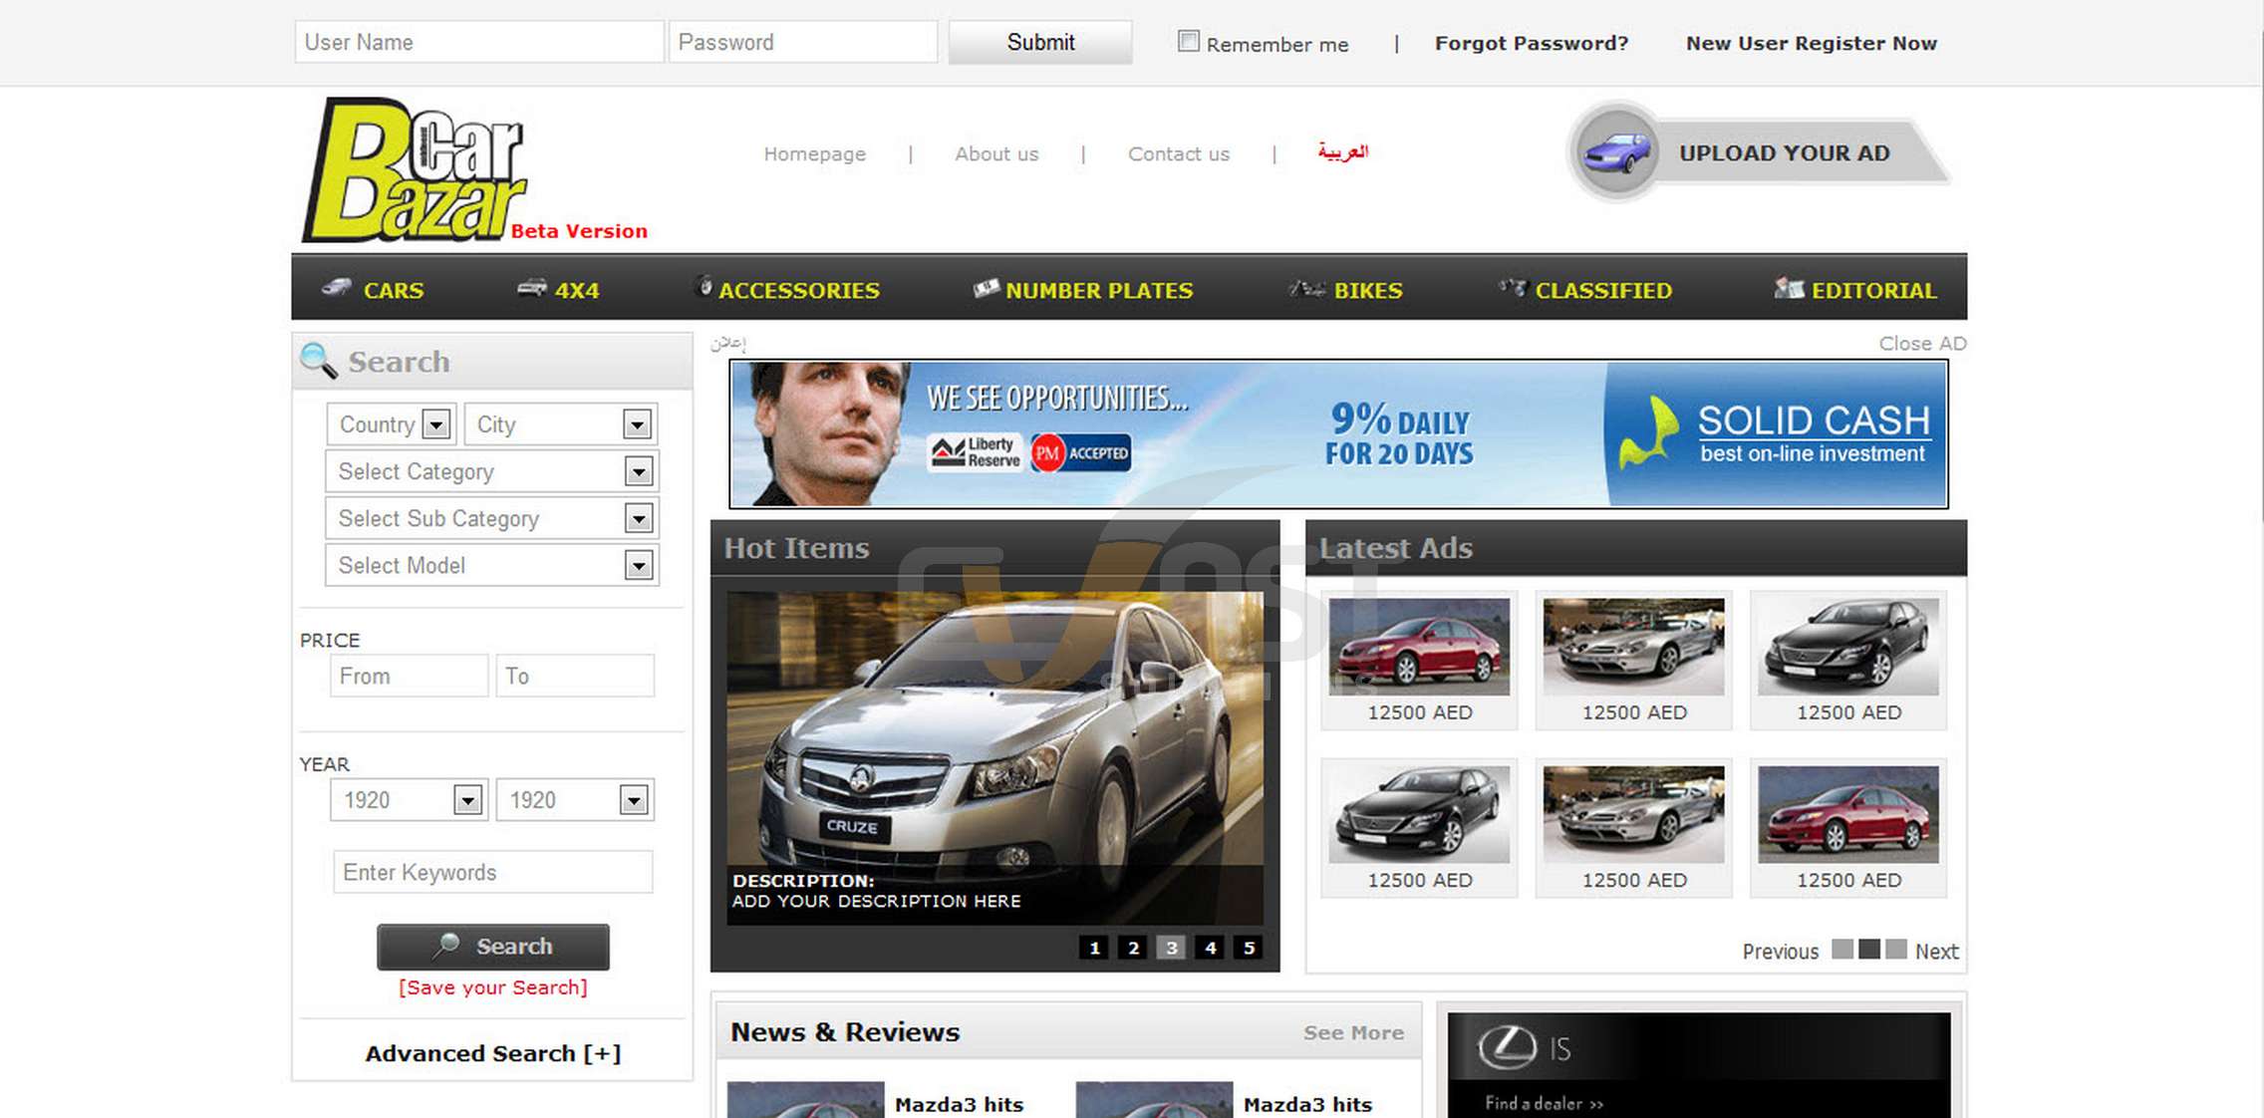Click the first Latest Ads page indicator square
The width and height of the screenshot is (2264, 1118).
click(1842, 949)
